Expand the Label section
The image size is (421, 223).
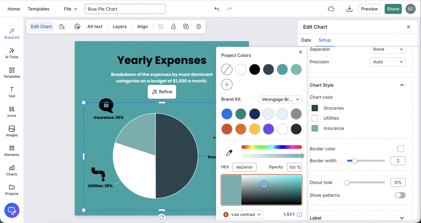click(x=402, y=218)
